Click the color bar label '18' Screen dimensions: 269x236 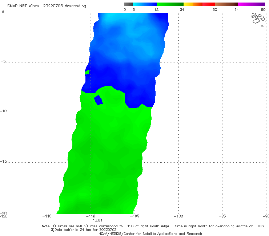156,10
